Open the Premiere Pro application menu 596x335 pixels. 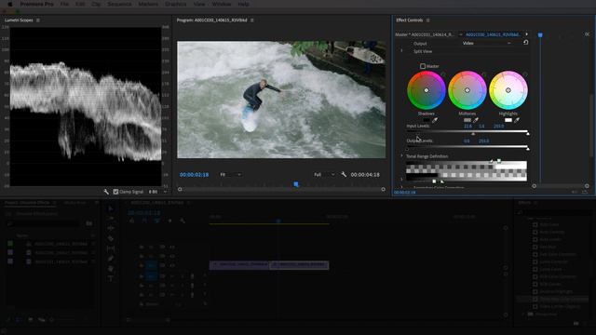pos(37,4)
